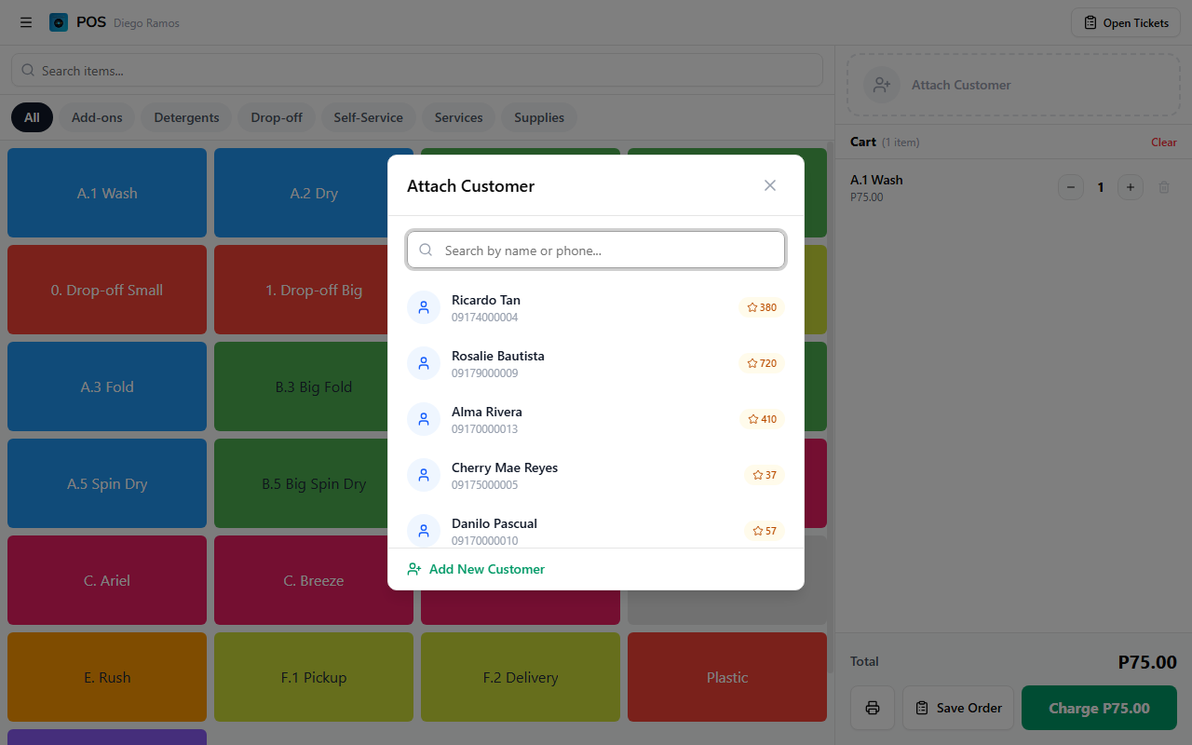1192x745 pixels.
Task: Select customer Cherry Mae Reyes
Action: point(504,475)
